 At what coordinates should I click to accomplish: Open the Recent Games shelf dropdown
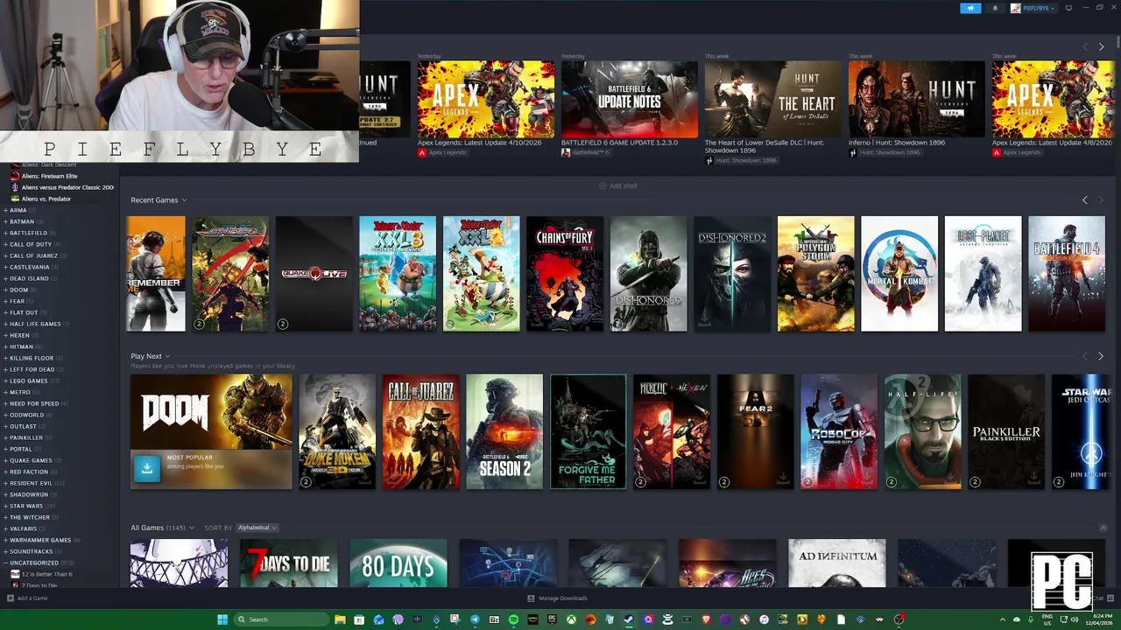coord(159,200)
